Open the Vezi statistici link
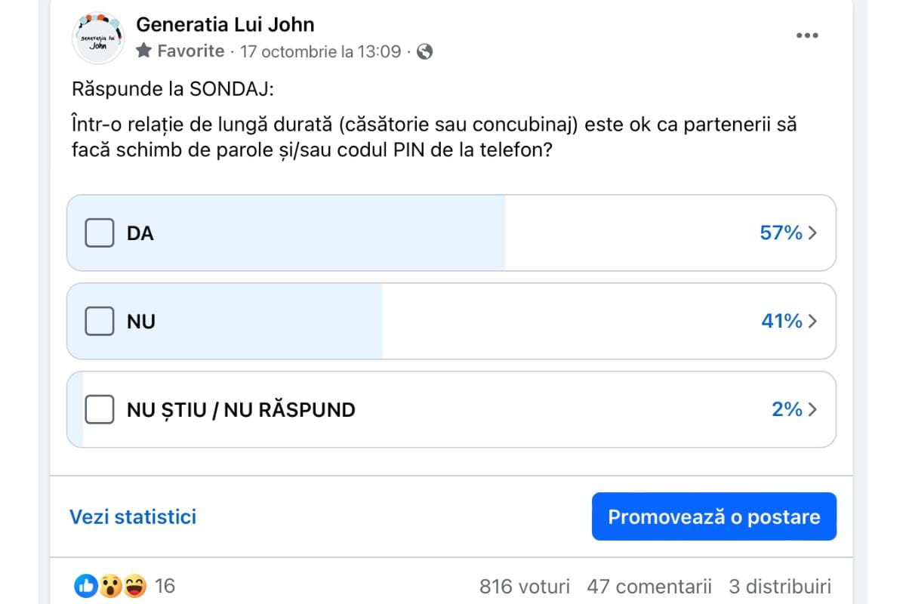 click(x=133, y=516)
